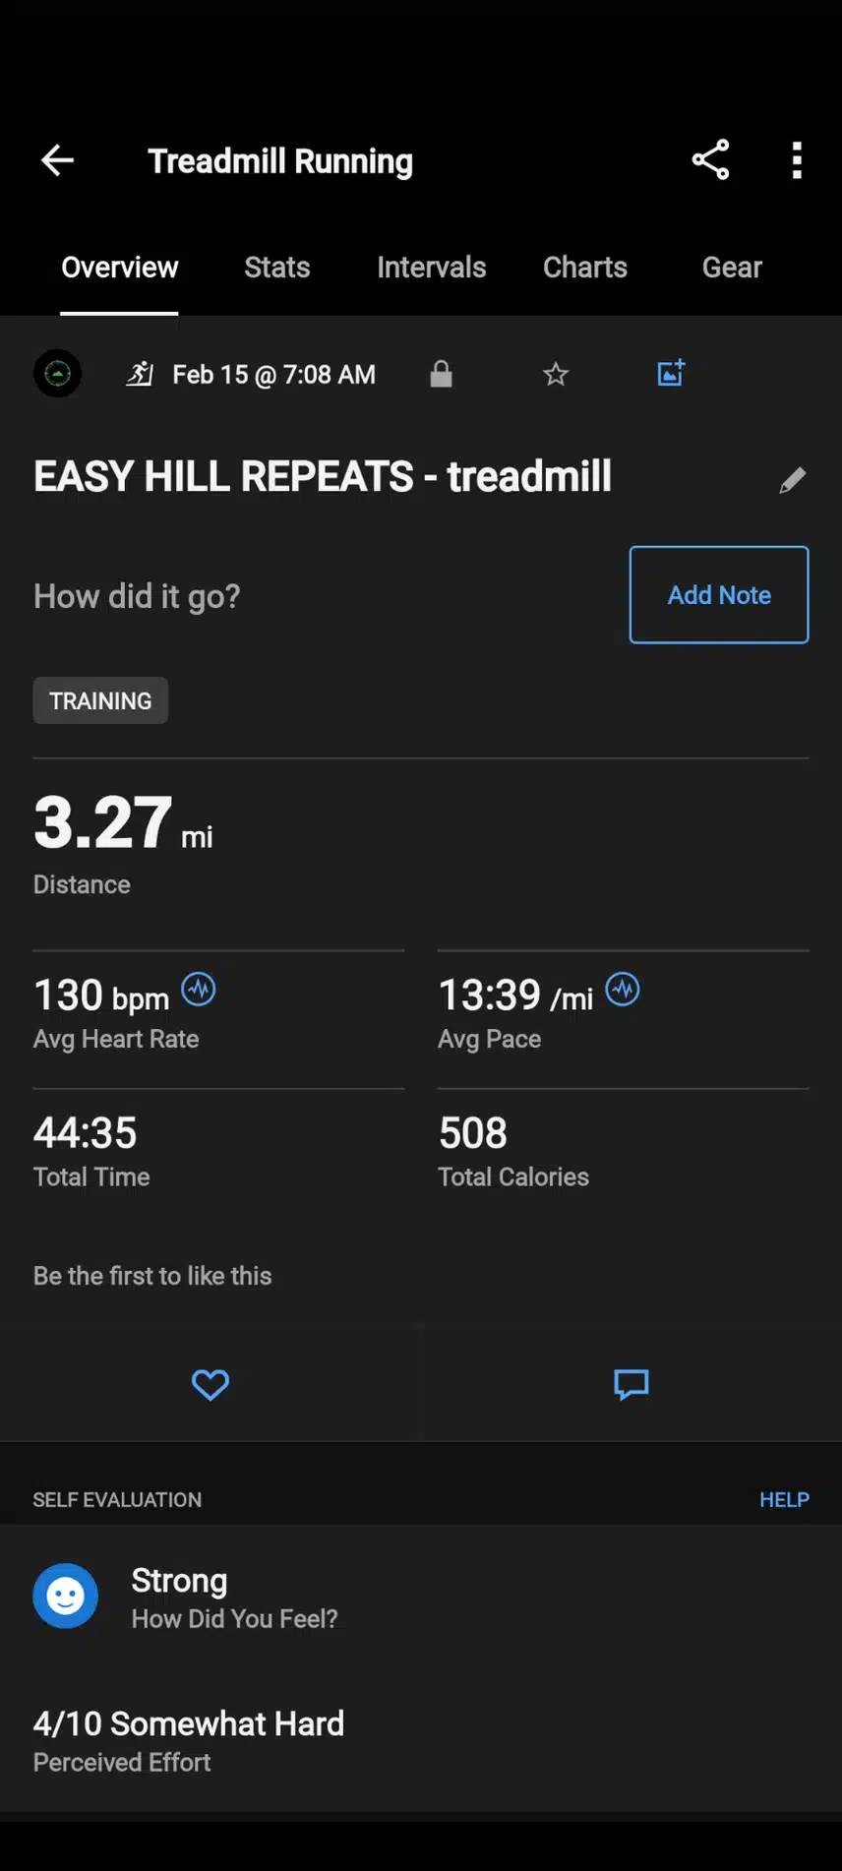The width and height of the screenshot is (842, 1871).
Task: Open the three-dot overflow menu
Action: (x=797, y=160)
